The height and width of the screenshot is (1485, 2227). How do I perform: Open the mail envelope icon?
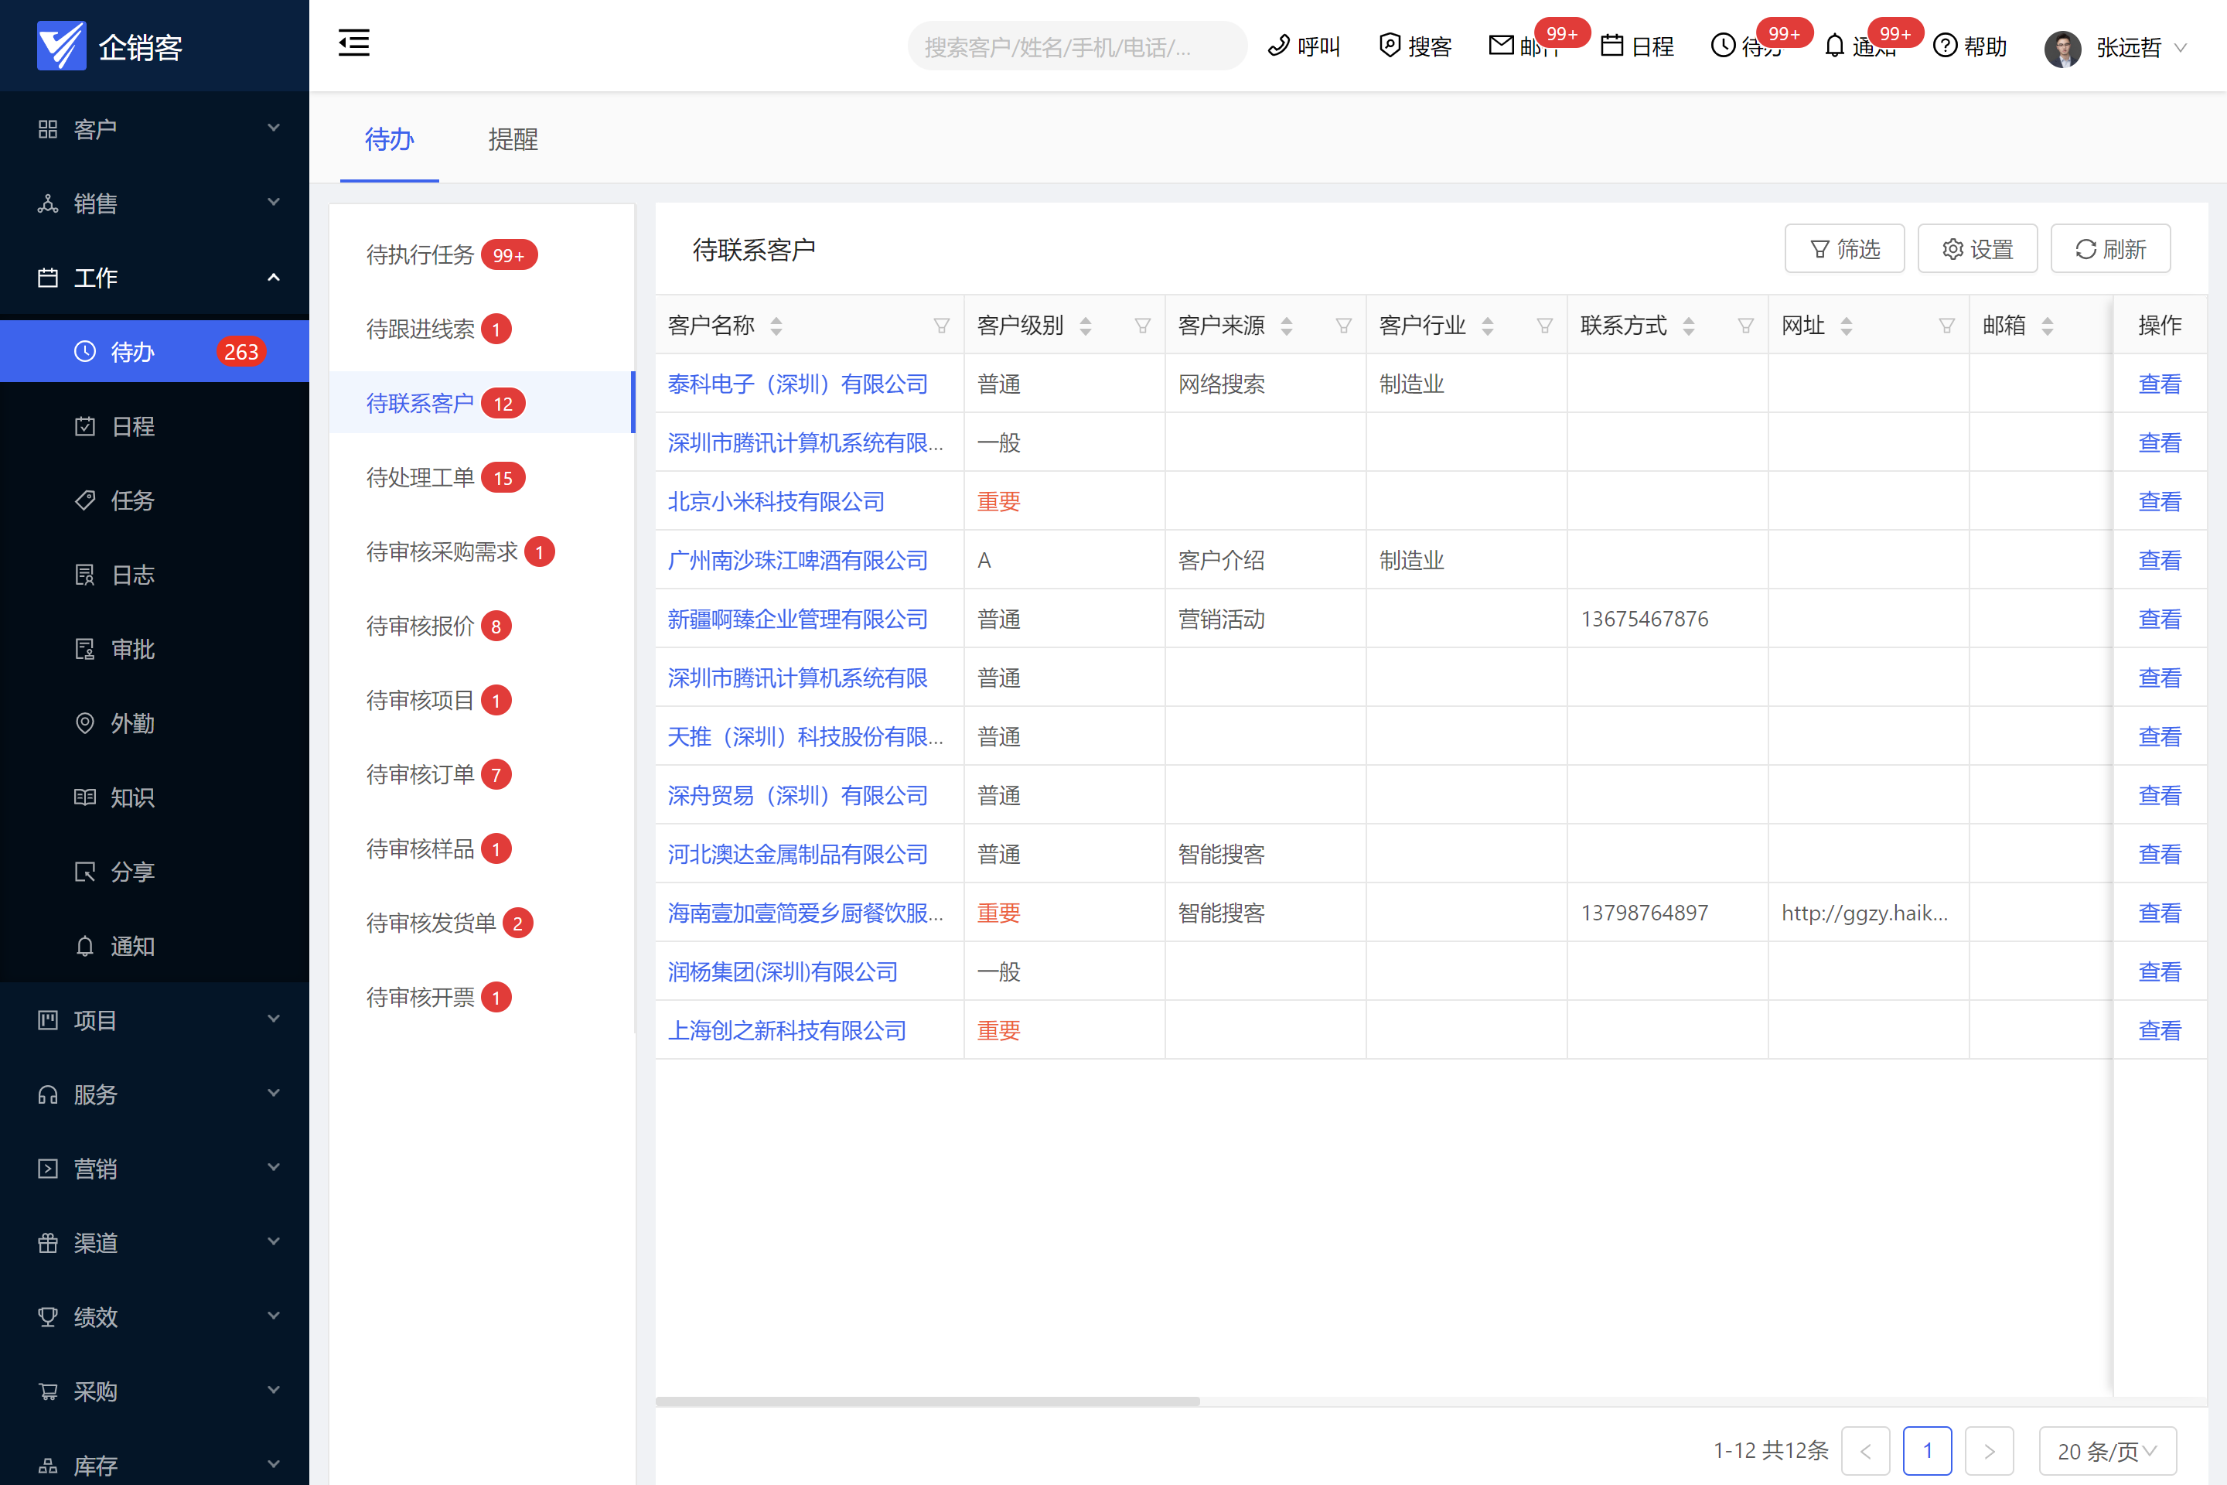tap(1501, 46)
